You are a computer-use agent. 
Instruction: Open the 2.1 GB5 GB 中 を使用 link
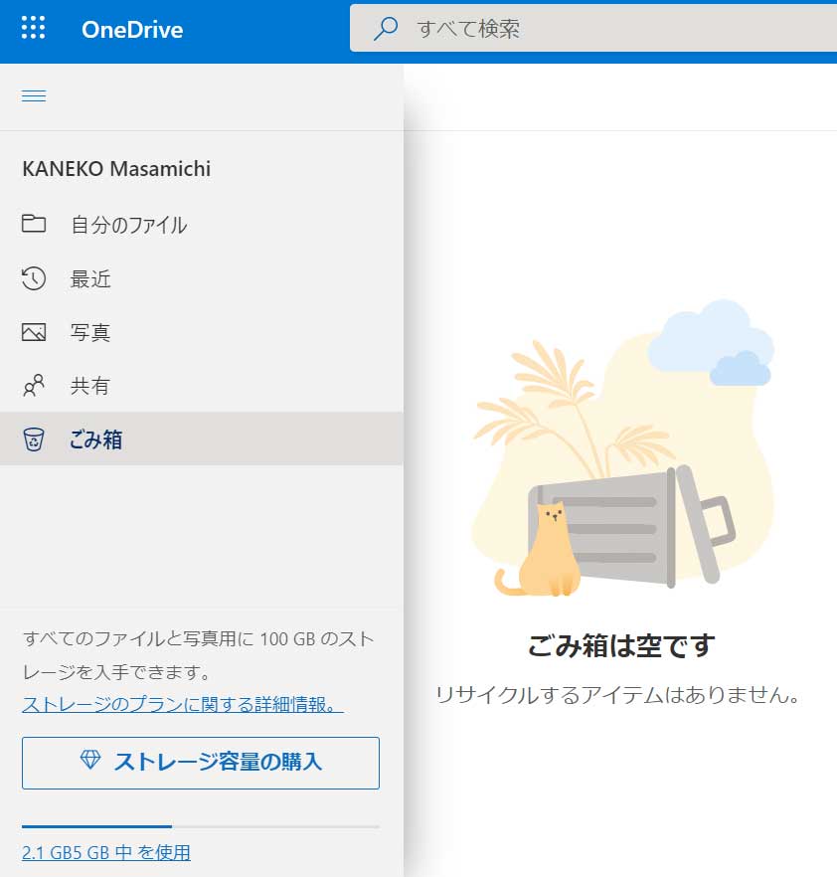point(106,852)
